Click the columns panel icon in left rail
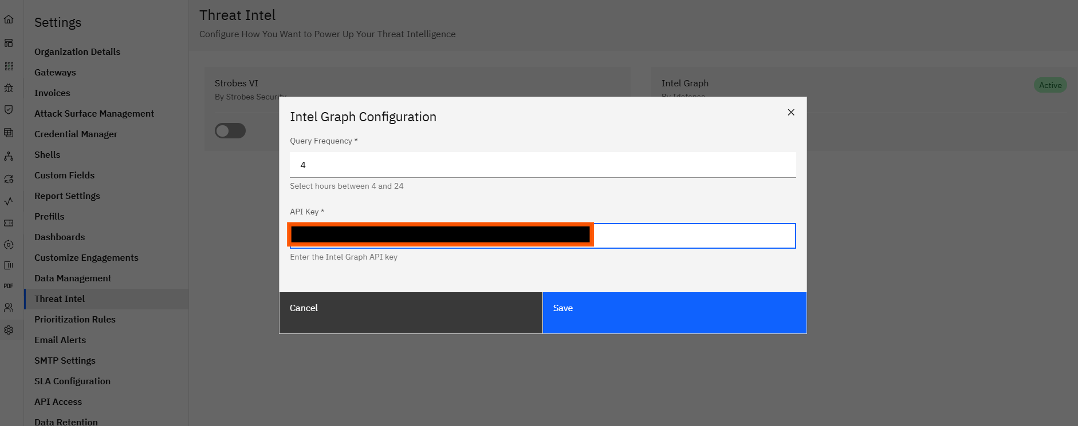1078x426 pixels. click(9, 265)
